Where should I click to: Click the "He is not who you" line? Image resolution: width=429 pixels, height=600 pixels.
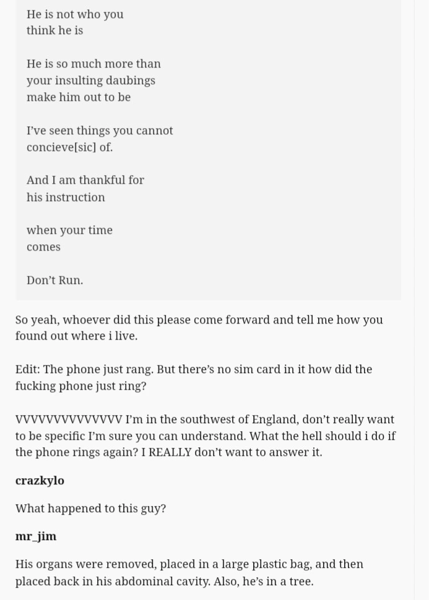tap(75, 14)
